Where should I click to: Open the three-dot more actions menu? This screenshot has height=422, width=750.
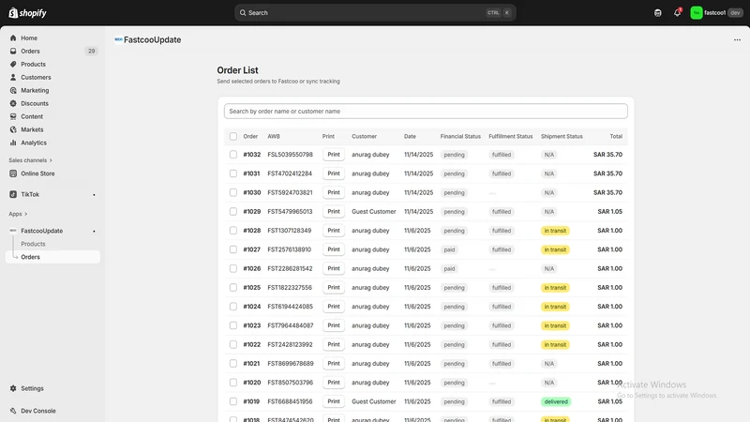[x=737, y=39]
